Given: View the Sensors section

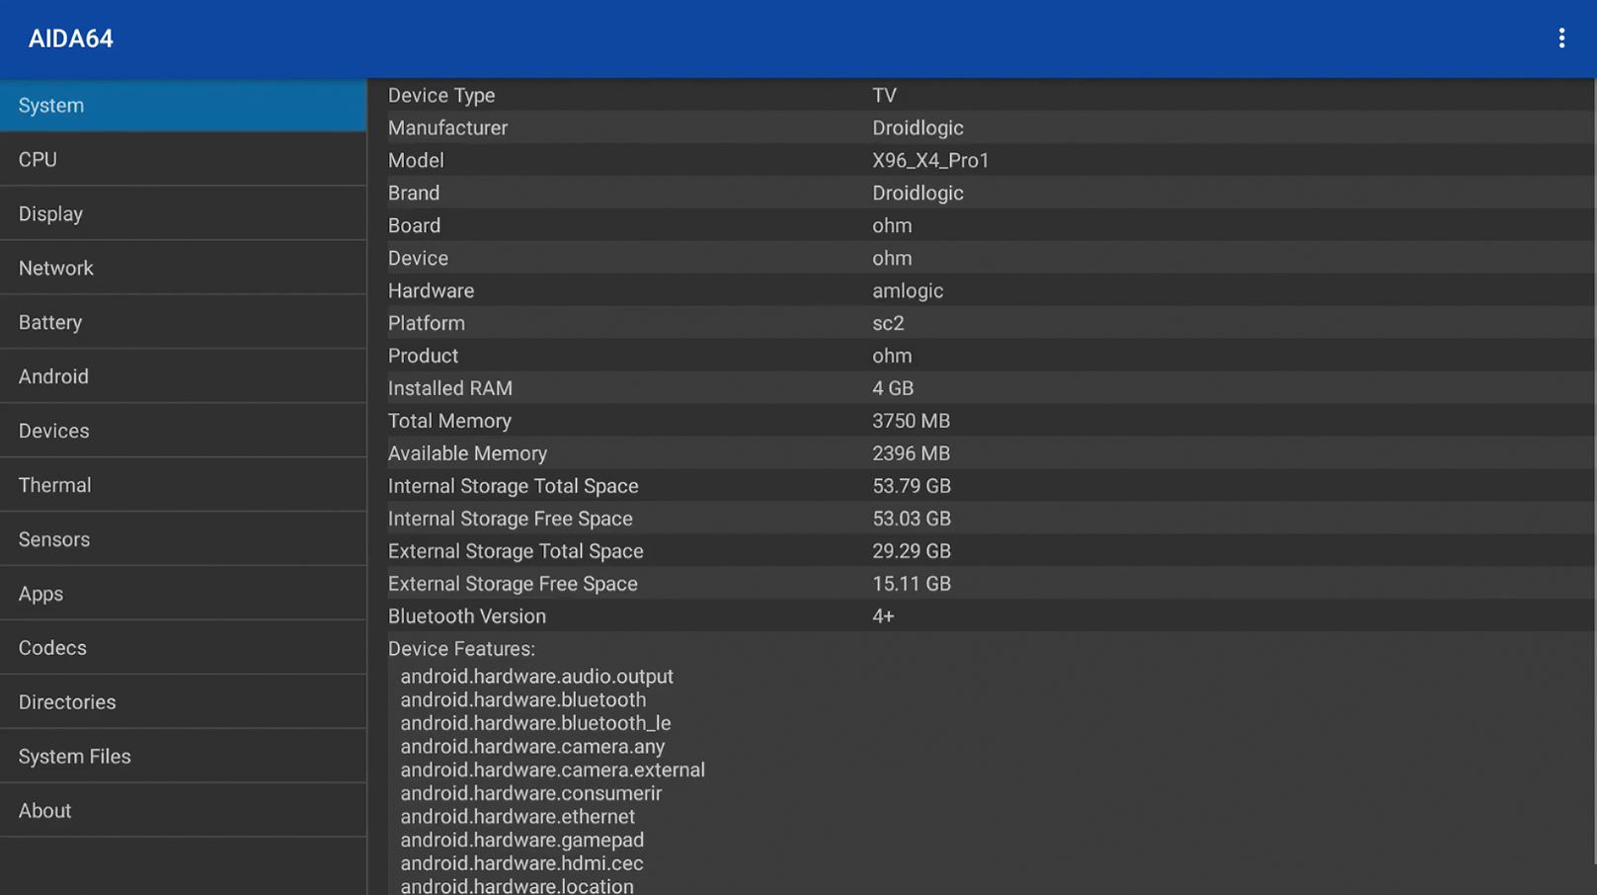Looking at the screenshot, I should click(x=184, y=540).
